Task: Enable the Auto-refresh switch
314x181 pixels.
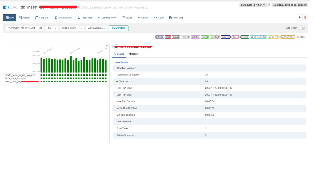Action: coord(302,28)
